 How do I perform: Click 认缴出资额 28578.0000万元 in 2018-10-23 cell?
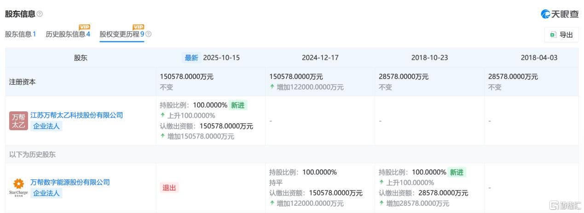424,193
